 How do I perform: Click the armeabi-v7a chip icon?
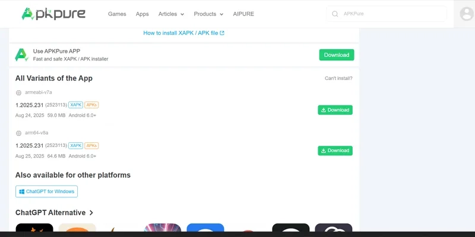pyautogui.click(x=19, y=93)
